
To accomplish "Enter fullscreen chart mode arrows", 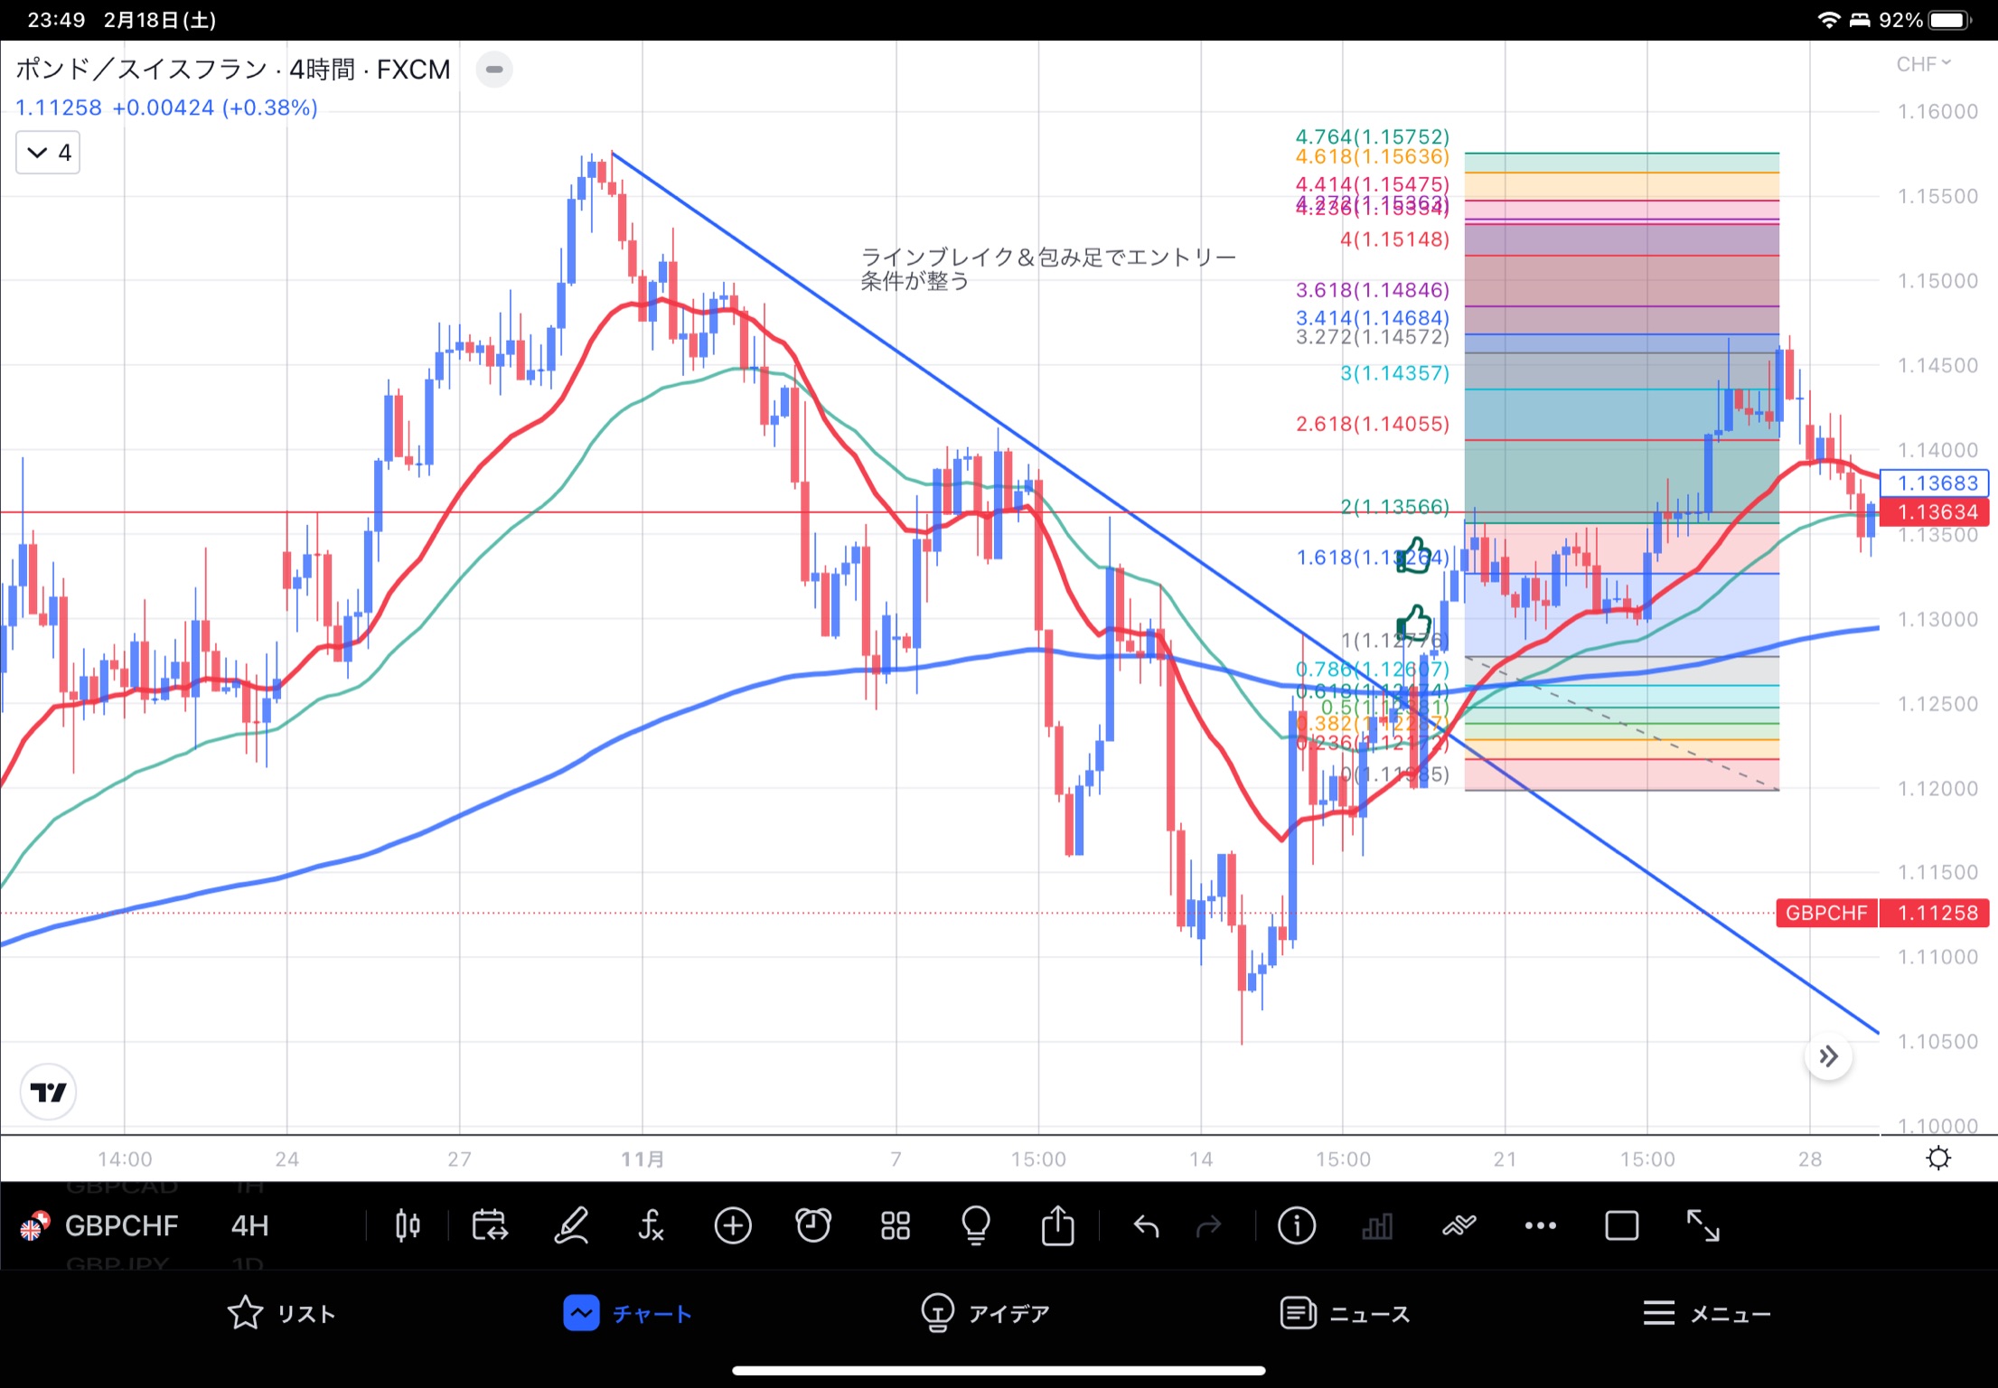I will [1703, 1226].
